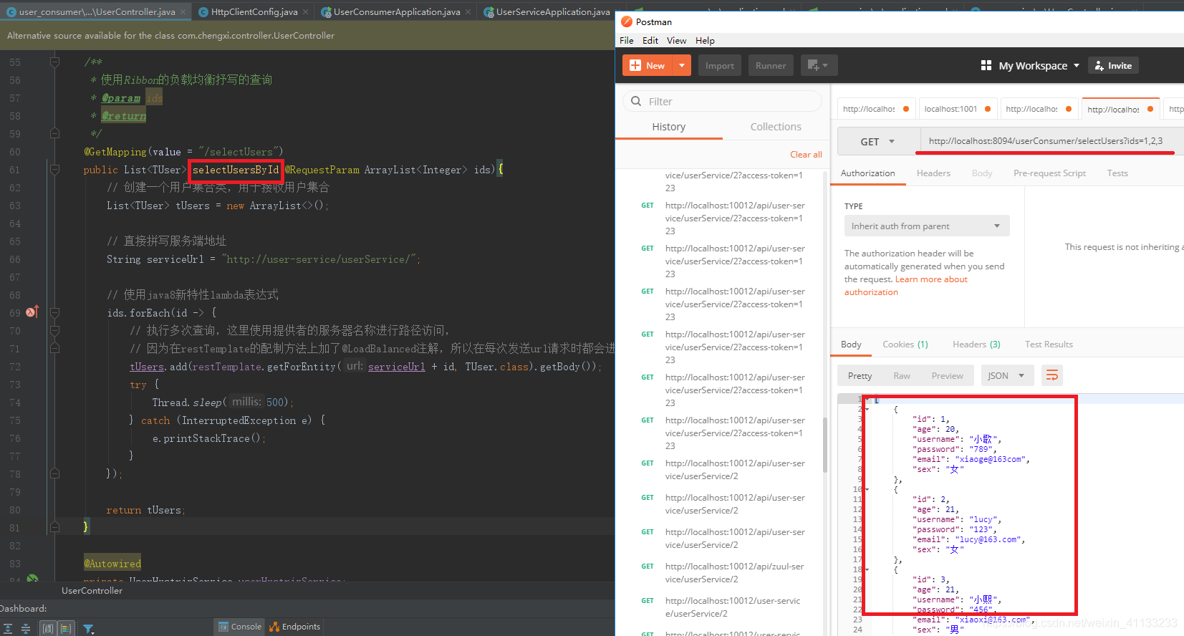
Task: Select the request Headers tab
Action: coord(933,173)
